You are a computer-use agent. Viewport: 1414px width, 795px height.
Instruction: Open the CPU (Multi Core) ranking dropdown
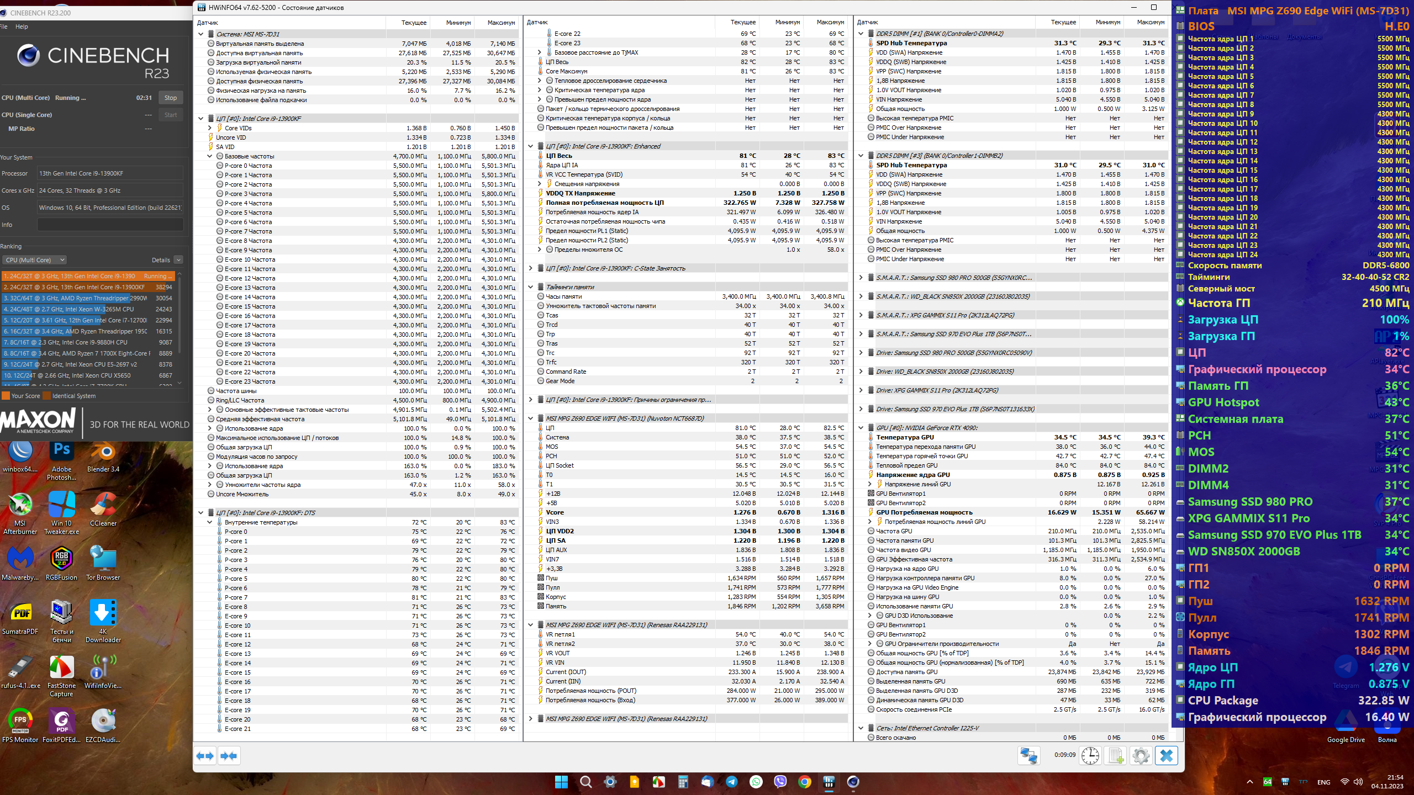click(x=35, y=260)
